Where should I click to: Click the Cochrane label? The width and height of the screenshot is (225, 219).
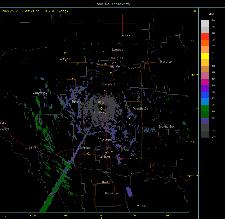point(84,148)
